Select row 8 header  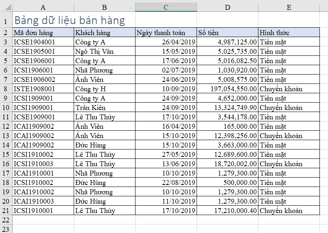click(x=6, y=89)
